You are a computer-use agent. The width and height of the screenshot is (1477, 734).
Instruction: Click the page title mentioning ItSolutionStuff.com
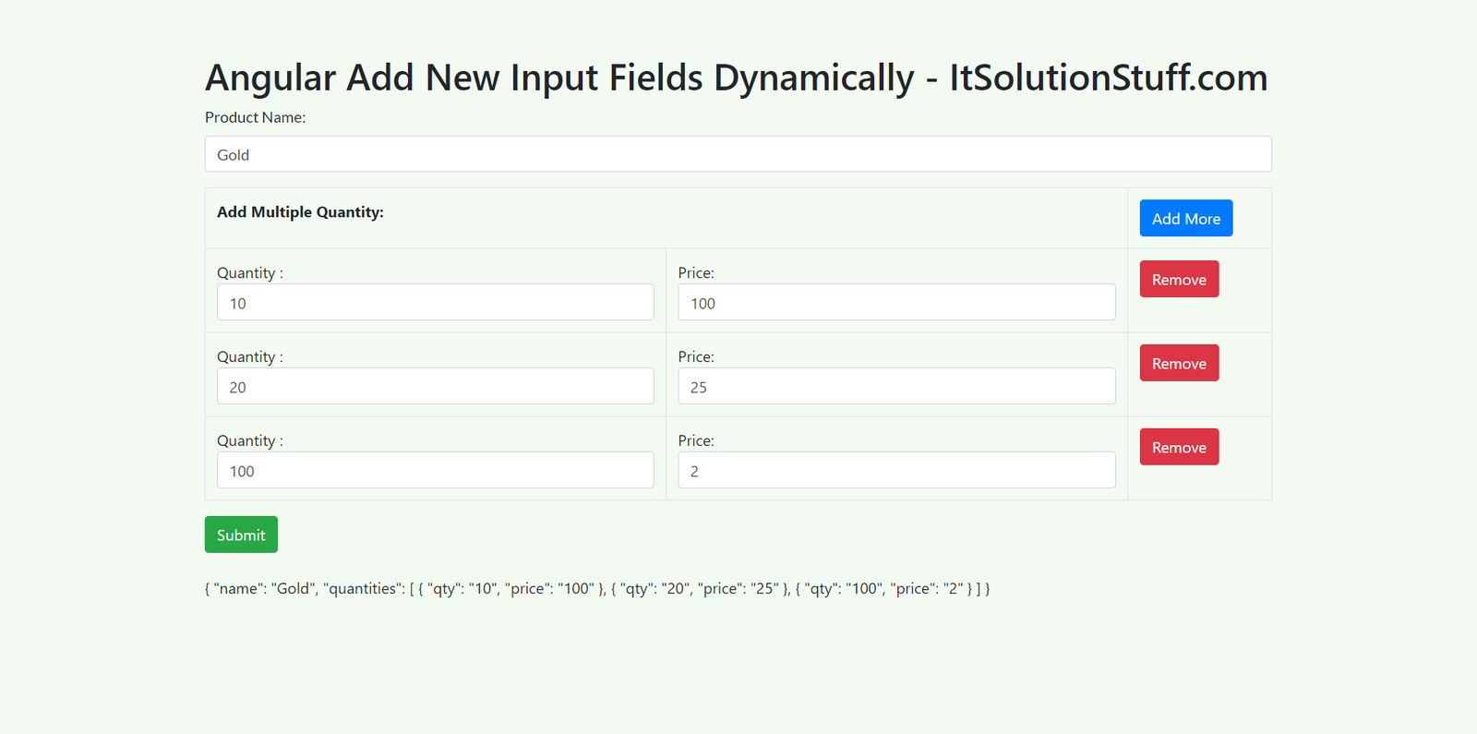[x=736, y=78]
